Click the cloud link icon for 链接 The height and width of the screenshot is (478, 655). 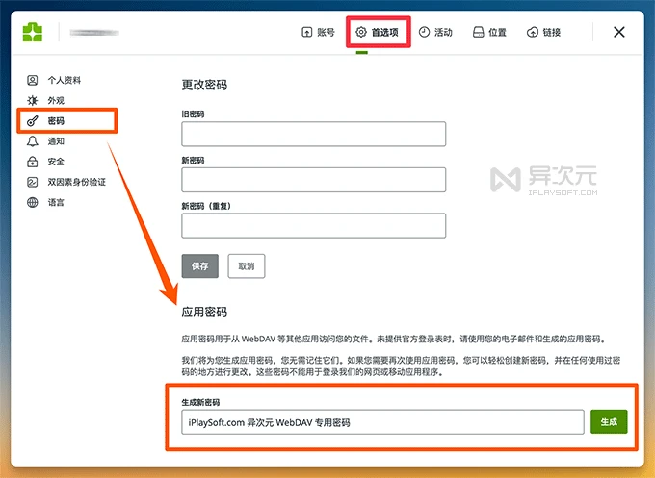click(533, 32)
